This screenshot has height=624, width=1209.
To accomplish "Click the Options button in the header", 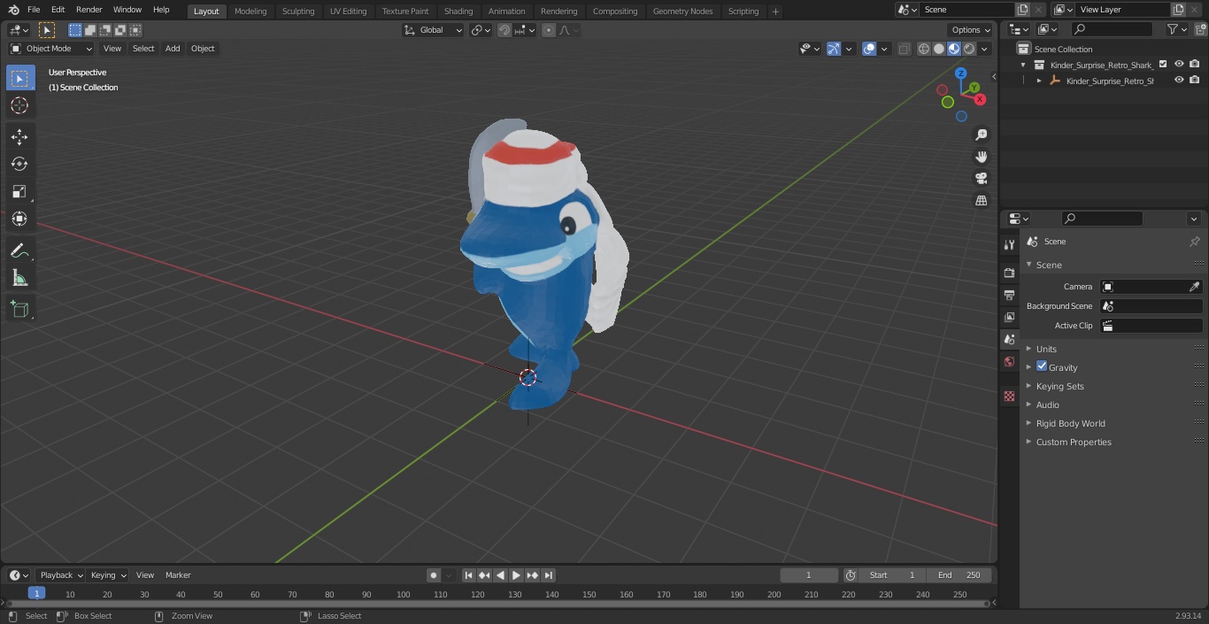I will coord(971,29).
